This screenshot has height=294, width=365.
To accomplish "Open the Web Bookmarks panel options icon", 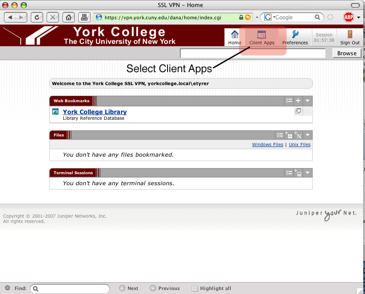I will point(289,100).
